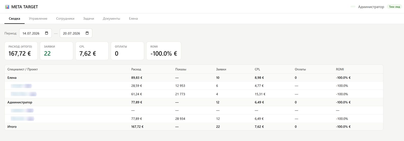
Task: Click the start date field 14.07.2026
Action: pyautogui.click(x=35, y=33)
